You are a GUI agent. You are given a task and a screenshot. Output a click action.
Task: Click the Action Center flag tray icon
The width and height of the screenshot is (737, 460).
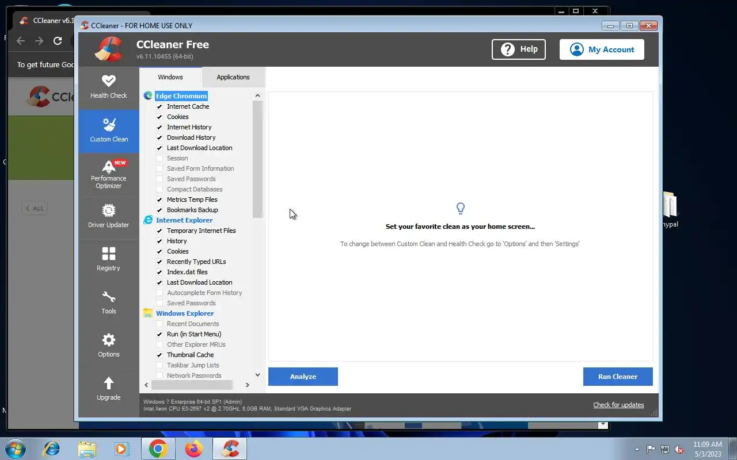[651, 449]
